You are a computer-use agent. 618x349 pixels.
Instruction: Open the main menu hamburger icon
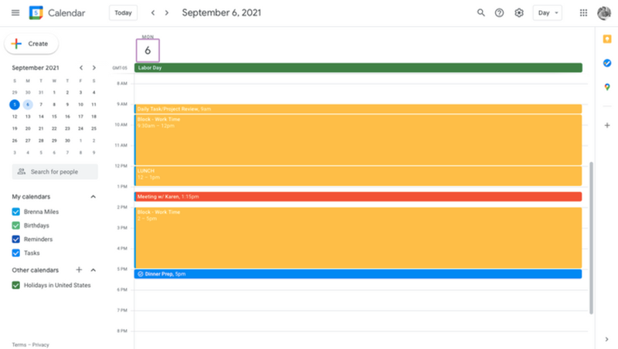[x=15, y=12]
